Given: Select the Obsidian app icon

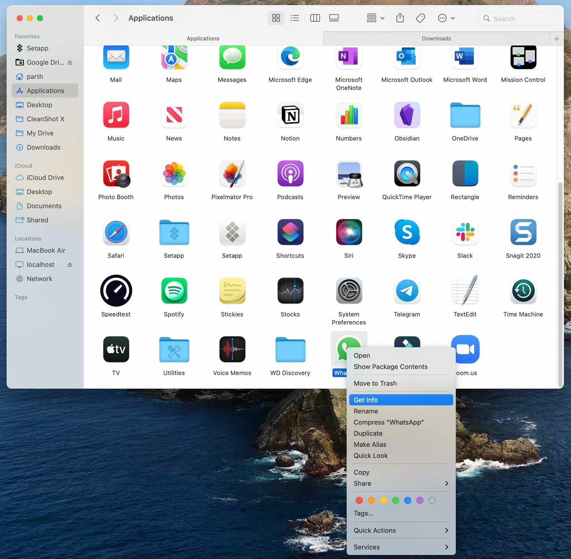Looking at the screenshot, I should coord(407,115).
